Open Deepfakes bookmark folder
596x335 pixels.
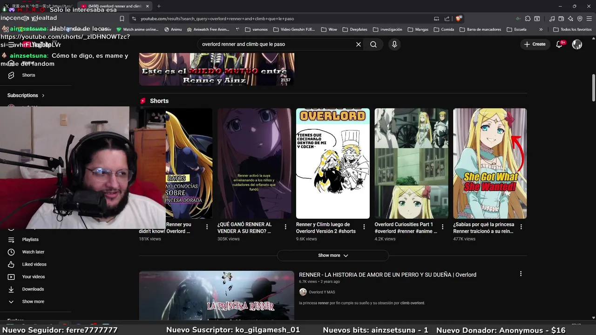click(355, 29)
